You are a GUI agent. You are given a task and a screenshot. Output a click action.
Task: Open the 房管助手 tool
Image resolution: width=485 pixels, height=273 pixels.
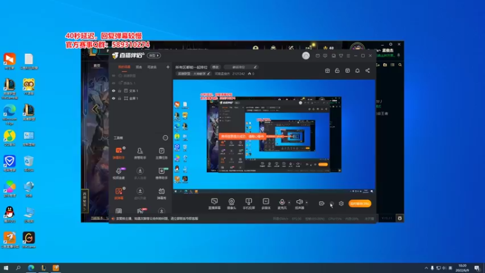pyautogui.click(x=140, y=153)
